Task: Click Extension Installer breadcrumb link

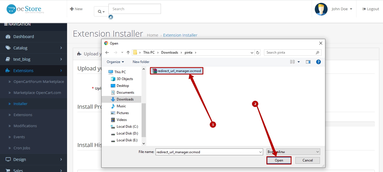Action: tap(180, 35)
